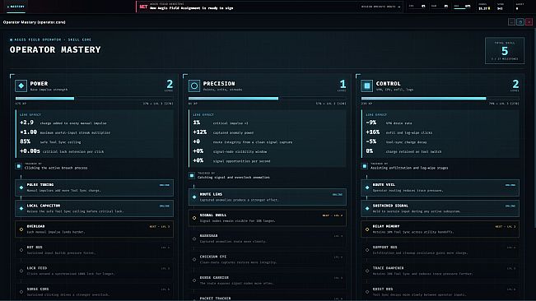Click the Power trained-by square marker
536x301 pixels.
18,166
